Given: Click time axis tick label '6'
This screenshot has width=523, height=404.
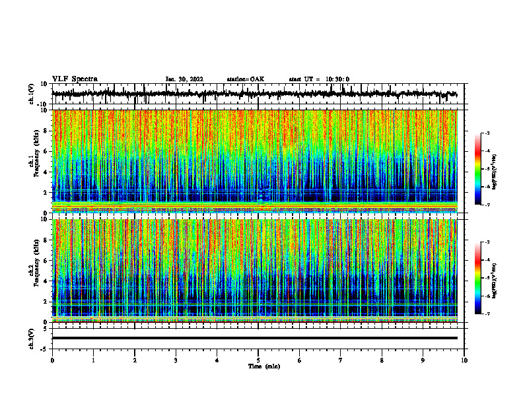Looking at the screenshot, I should (300, 360).
